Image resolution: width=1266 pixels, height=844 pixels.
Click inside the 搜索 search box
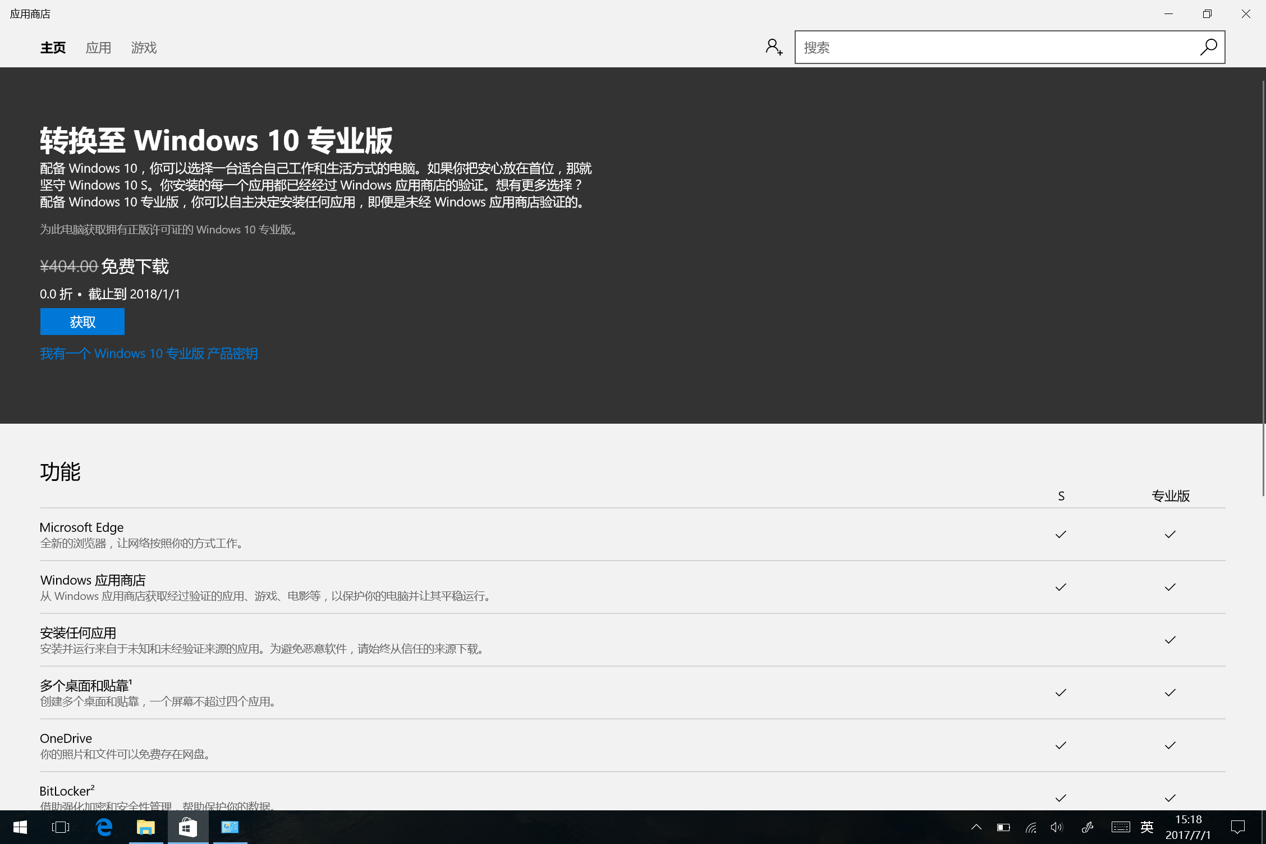pos(954,47)
